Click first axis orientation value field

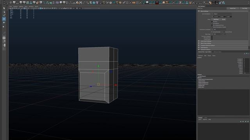pos(216,16)
